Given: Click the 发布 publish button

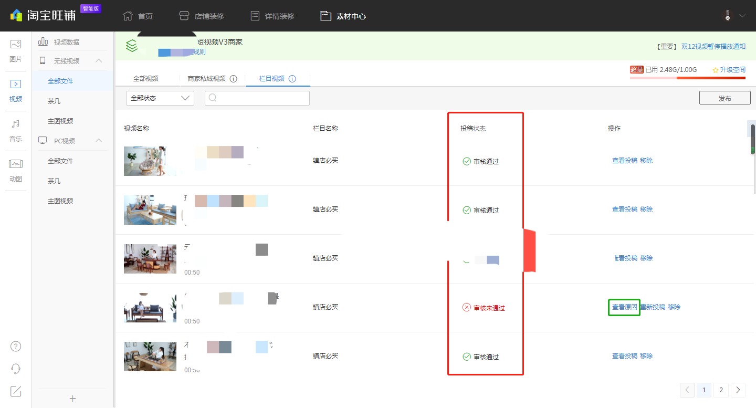Looking at the screenshot, I should point(724,98).
